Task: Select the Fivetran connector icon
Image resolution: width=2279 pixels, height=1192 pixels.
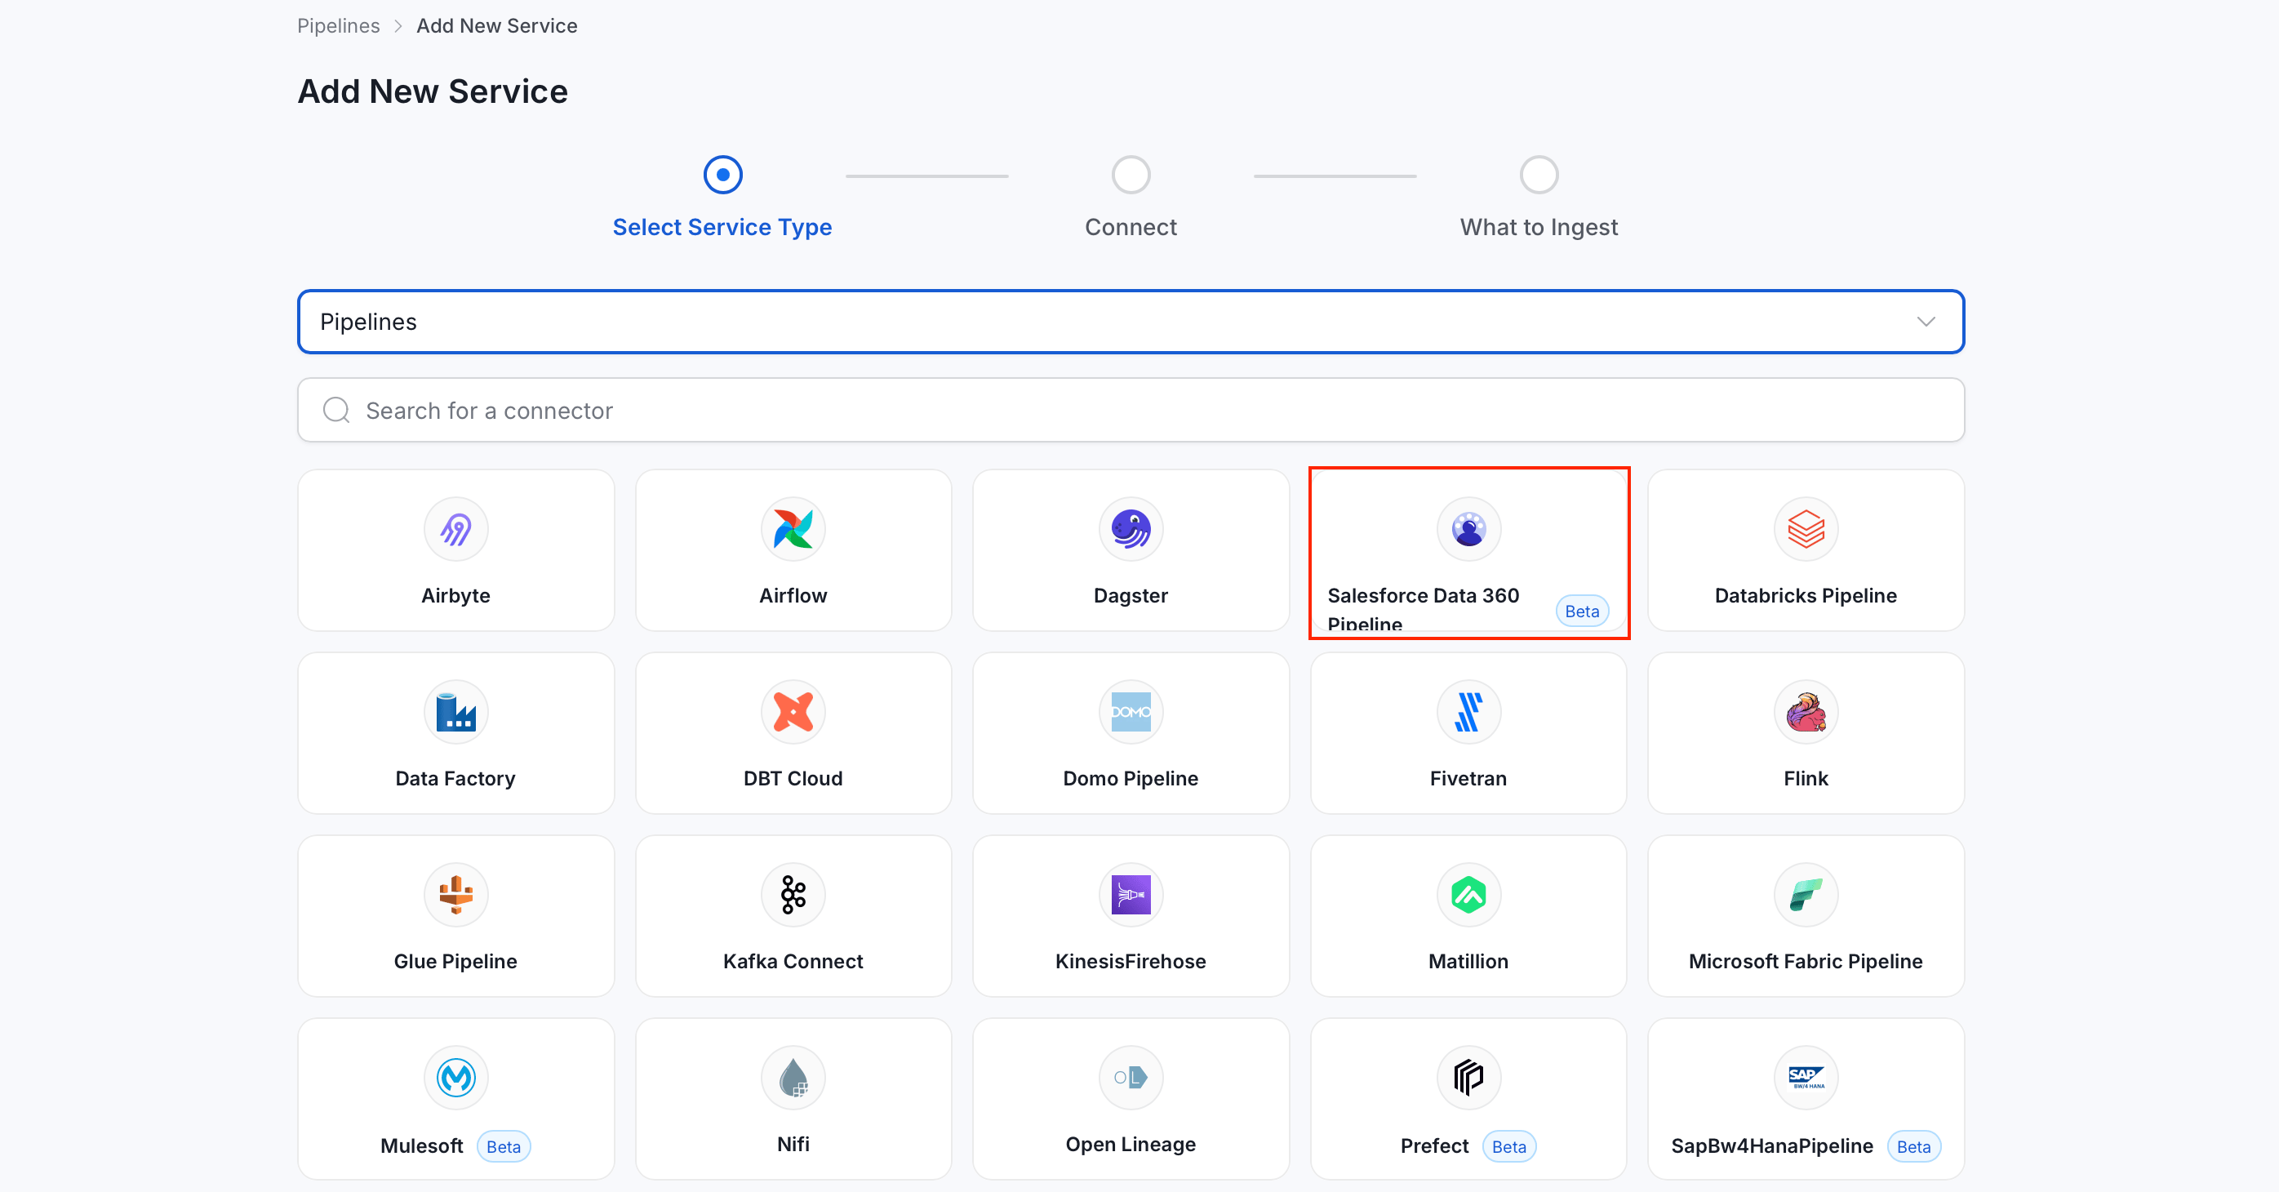Action: point(1468,713)
